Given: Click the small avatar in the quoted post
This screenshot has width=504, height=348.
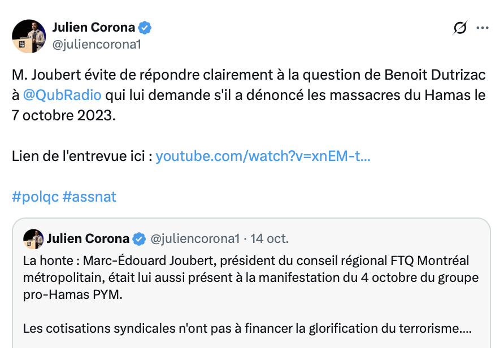Looking at the screenshot, I should pos(33,239).
